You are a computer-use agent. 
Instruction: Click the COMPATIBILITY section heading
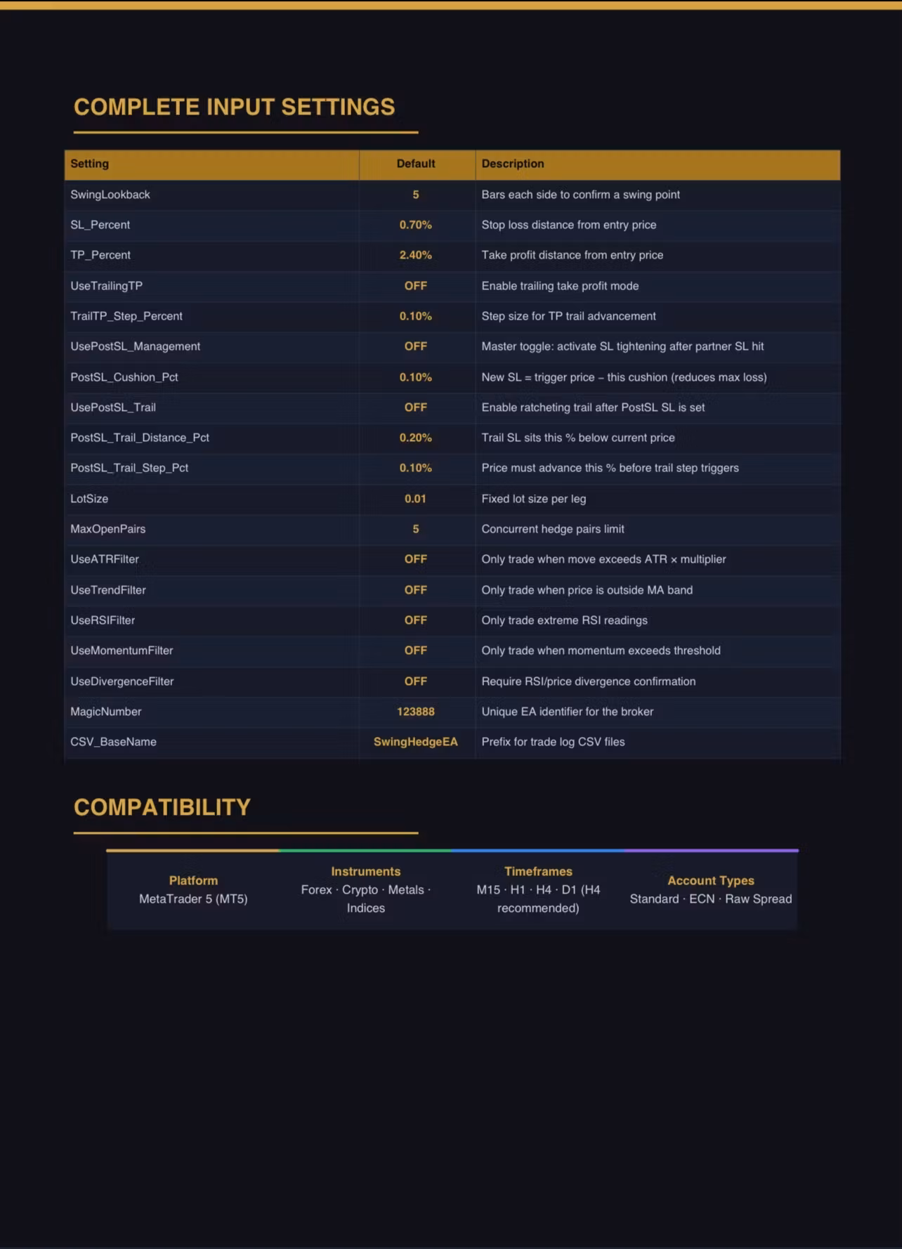tap(162, 807)
